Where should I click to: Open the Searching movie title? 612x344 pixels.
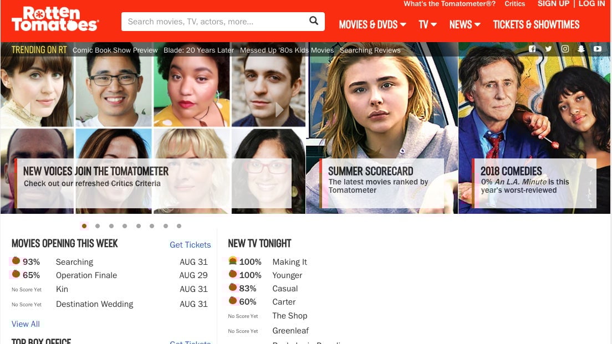click(x=74, y=262)
